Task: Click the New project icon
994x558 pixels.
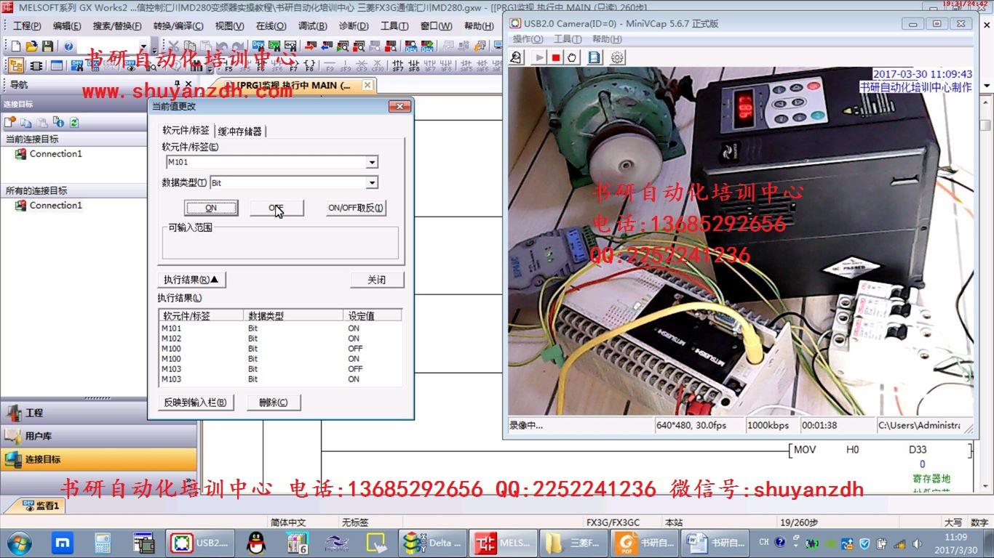Action: coord(15,46)
